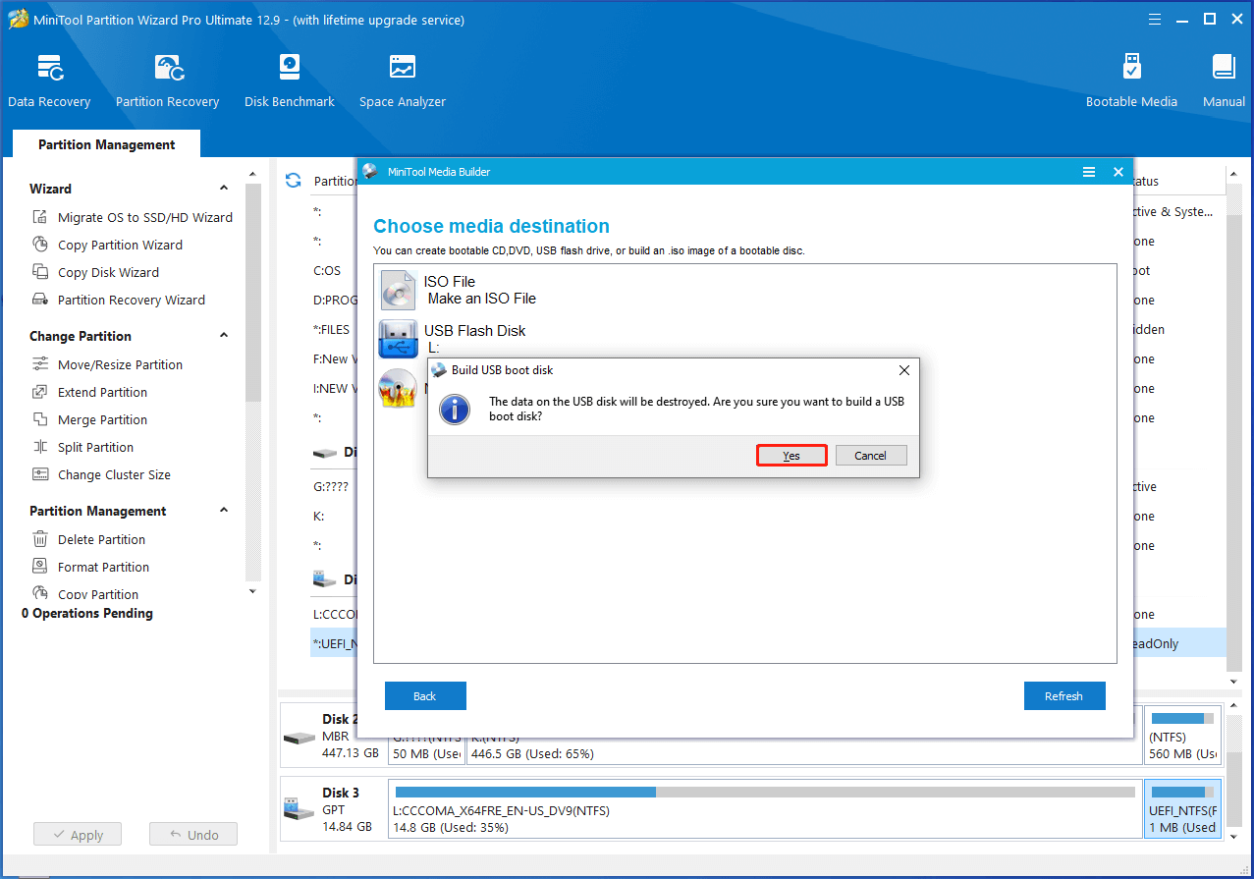Collapse the Change Partition section
Viewport: 1254px width, 879px height.
224,336
